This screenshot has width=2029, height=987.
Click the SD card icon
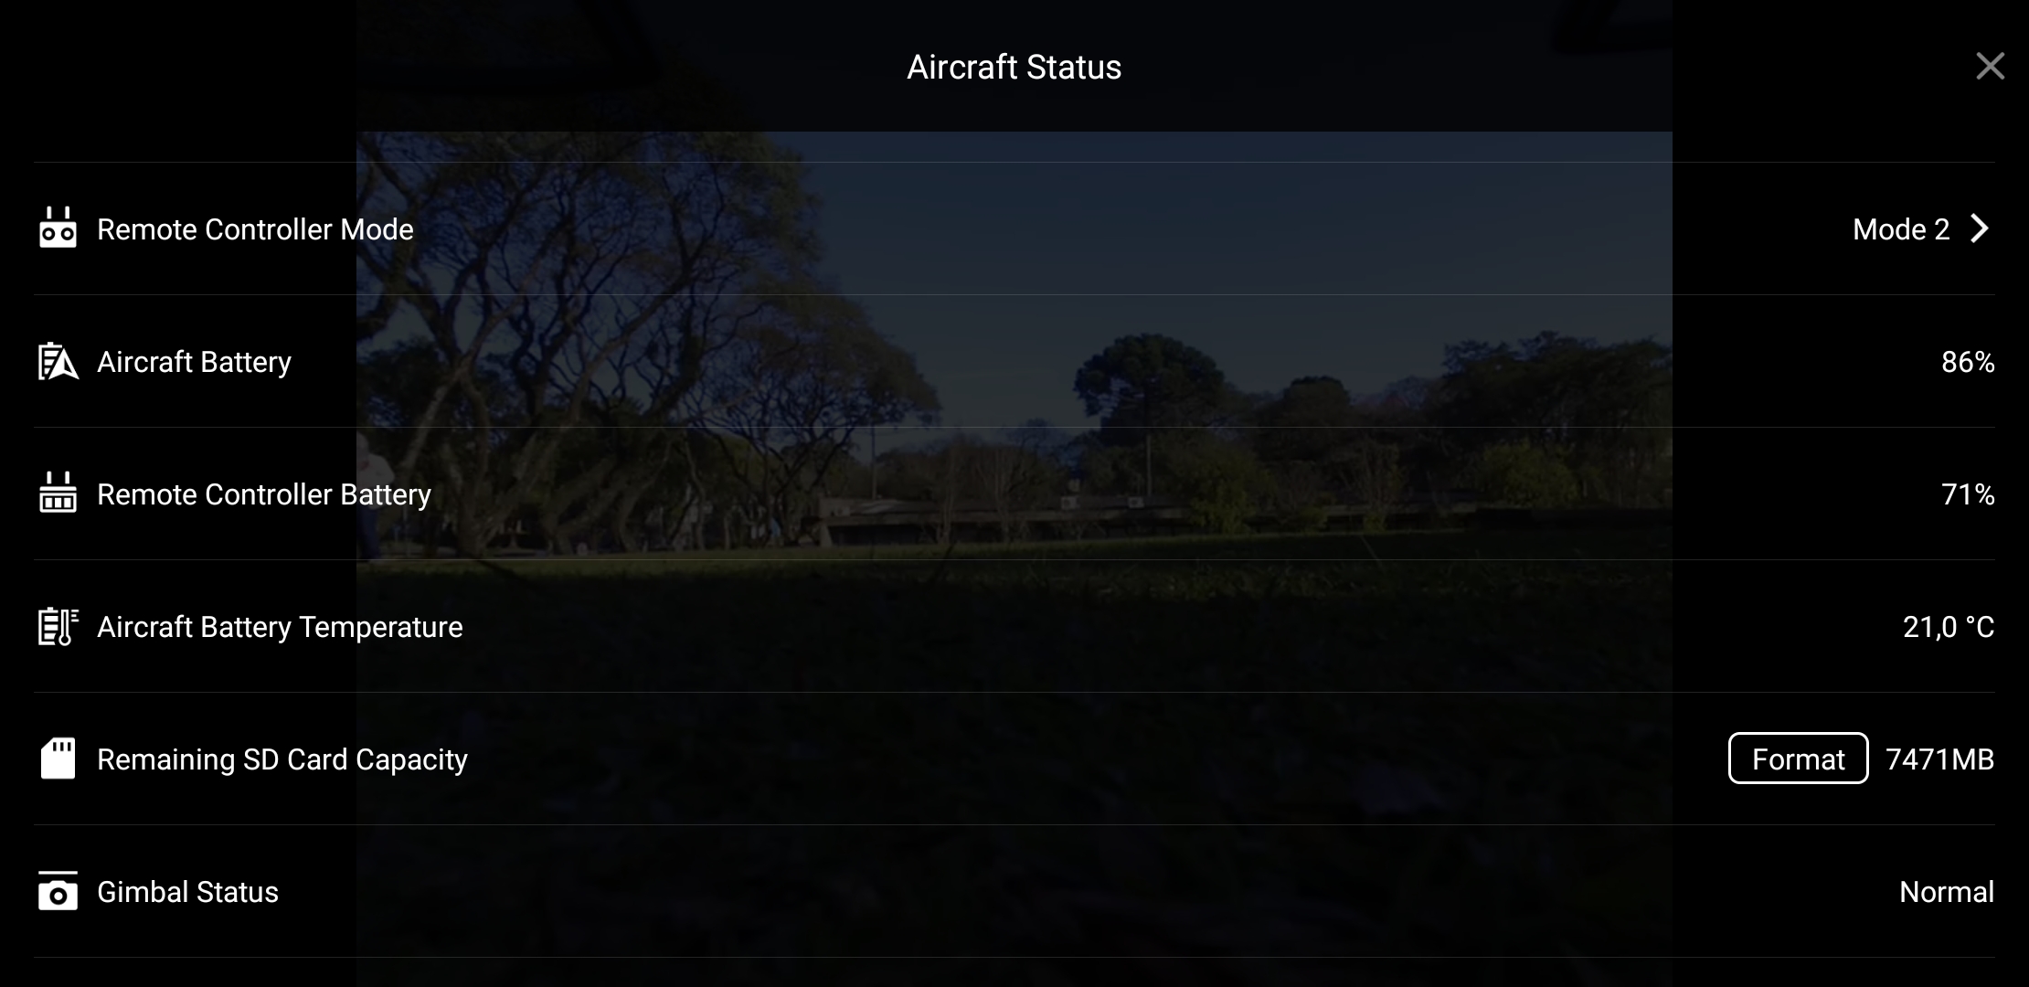point(58,759)
